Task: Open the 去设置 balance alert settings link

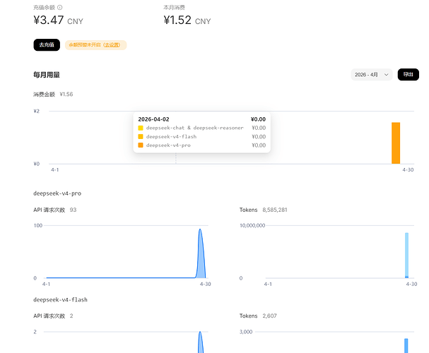Action: pos(112,44)
